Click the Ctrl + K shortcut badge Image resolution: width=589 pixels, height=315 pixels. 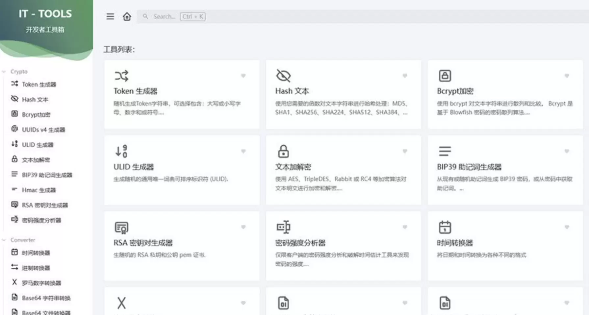(193, 16)
